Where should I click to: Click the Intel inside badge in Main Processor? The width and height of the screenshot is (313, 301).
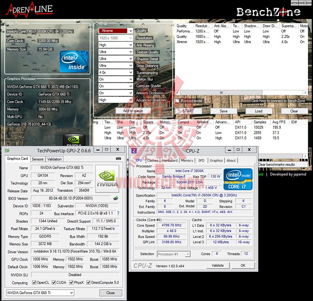[74, 61]
